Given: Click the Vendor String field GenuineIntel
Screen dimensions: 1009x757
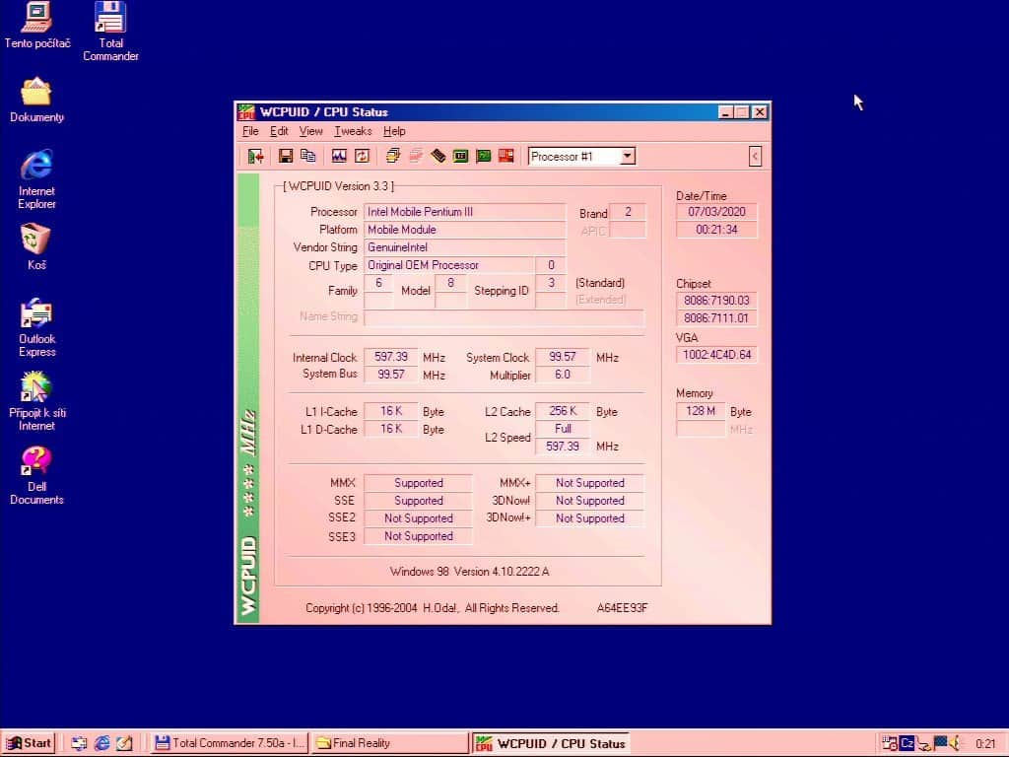Looking at the screenshot, I should pos(465,247).
